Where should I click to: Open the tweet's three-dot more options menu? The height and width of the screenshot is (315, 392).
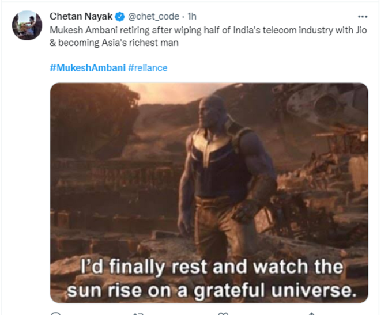(363, 17)
